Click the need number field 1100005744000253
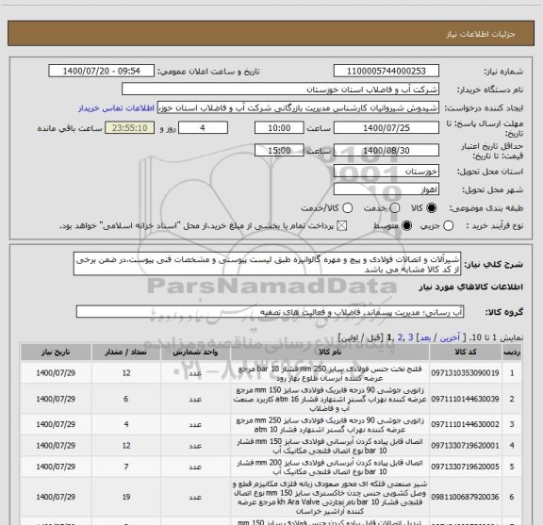543x525 pixels. pos(387,71)
